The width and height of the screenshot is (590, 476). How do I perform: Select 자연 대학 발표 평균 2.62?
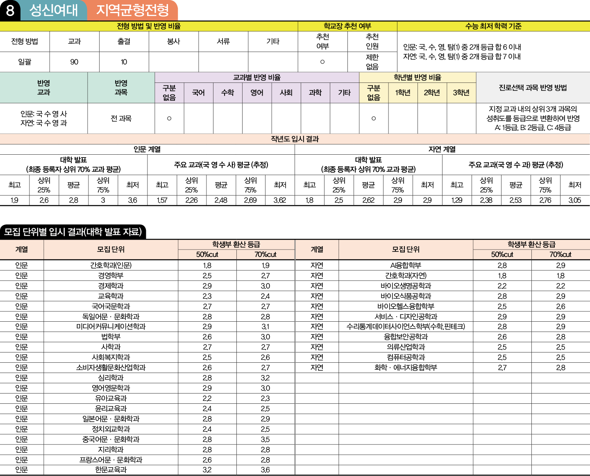pos(368,200)
